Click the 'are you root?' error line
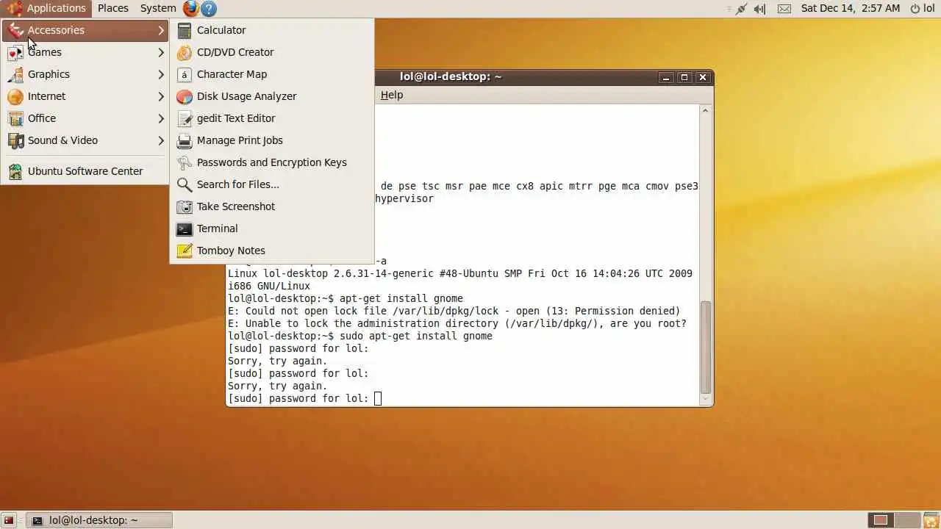Image resolution: width=941 pixels, height=529 pixels. point(457,323)
